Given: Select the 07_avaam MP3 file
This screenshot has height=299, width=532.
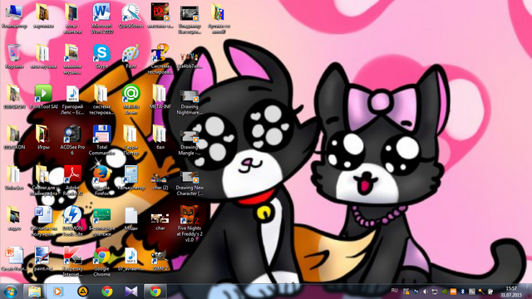Looking at the screenshot, I should point(131,259).
